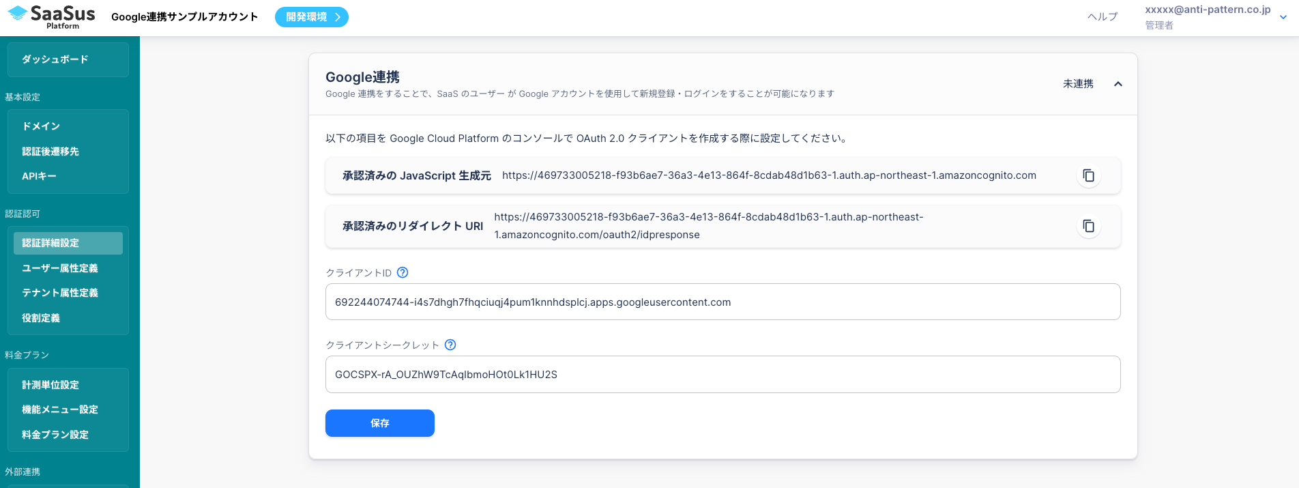The height and width of the screenshot is (488, 1299).
Task: Click the redirect URI text ending idpresponse
Action: coord(709,226)
